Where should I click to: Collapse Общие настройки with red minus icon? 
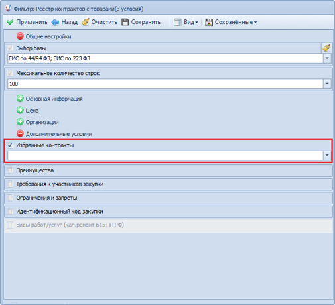pyautogui.click(x=20, y=36)
